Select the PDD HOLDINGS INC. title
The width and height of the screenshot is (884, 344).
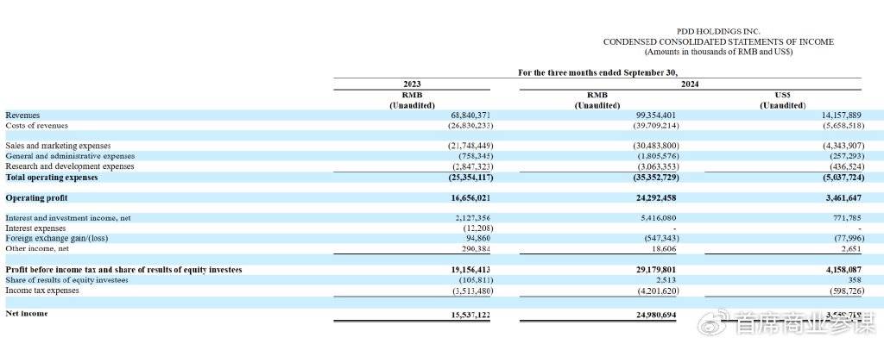click(718, 32)
